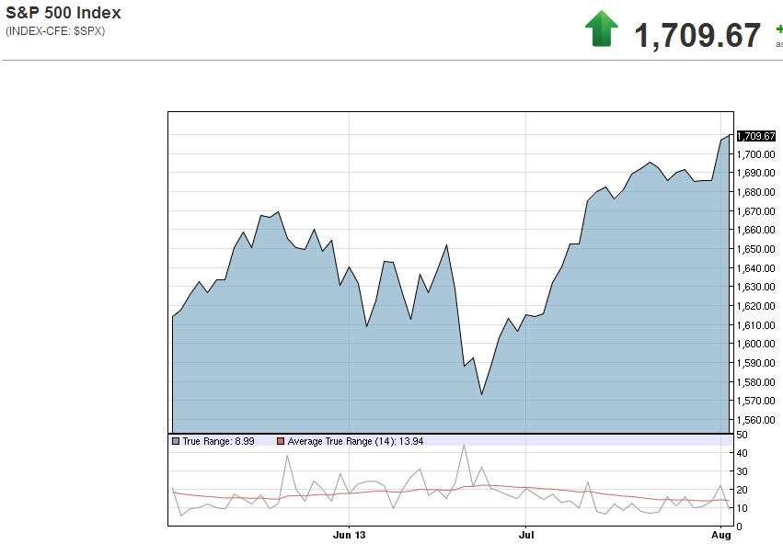Screen dimensions: 783x555
Task: Click the Jul date axis label
Action: (x=526, y=535)
